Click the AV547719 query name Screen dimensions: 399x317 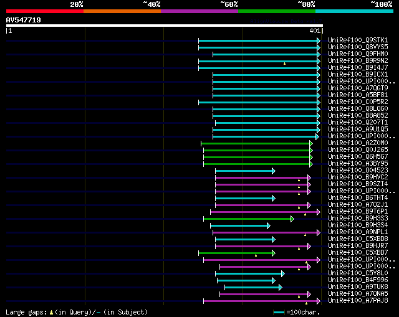point(24,20)
